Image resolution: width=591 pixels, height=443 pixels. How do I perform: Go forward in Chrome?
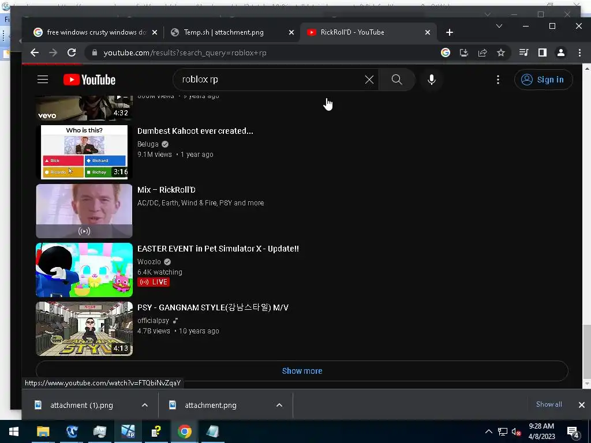tap(53, 52)
